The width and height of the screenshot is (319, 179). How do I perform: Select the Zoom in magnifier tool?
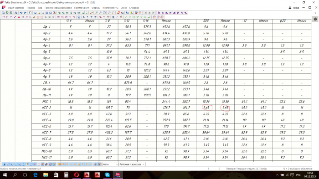pos(97,13)
